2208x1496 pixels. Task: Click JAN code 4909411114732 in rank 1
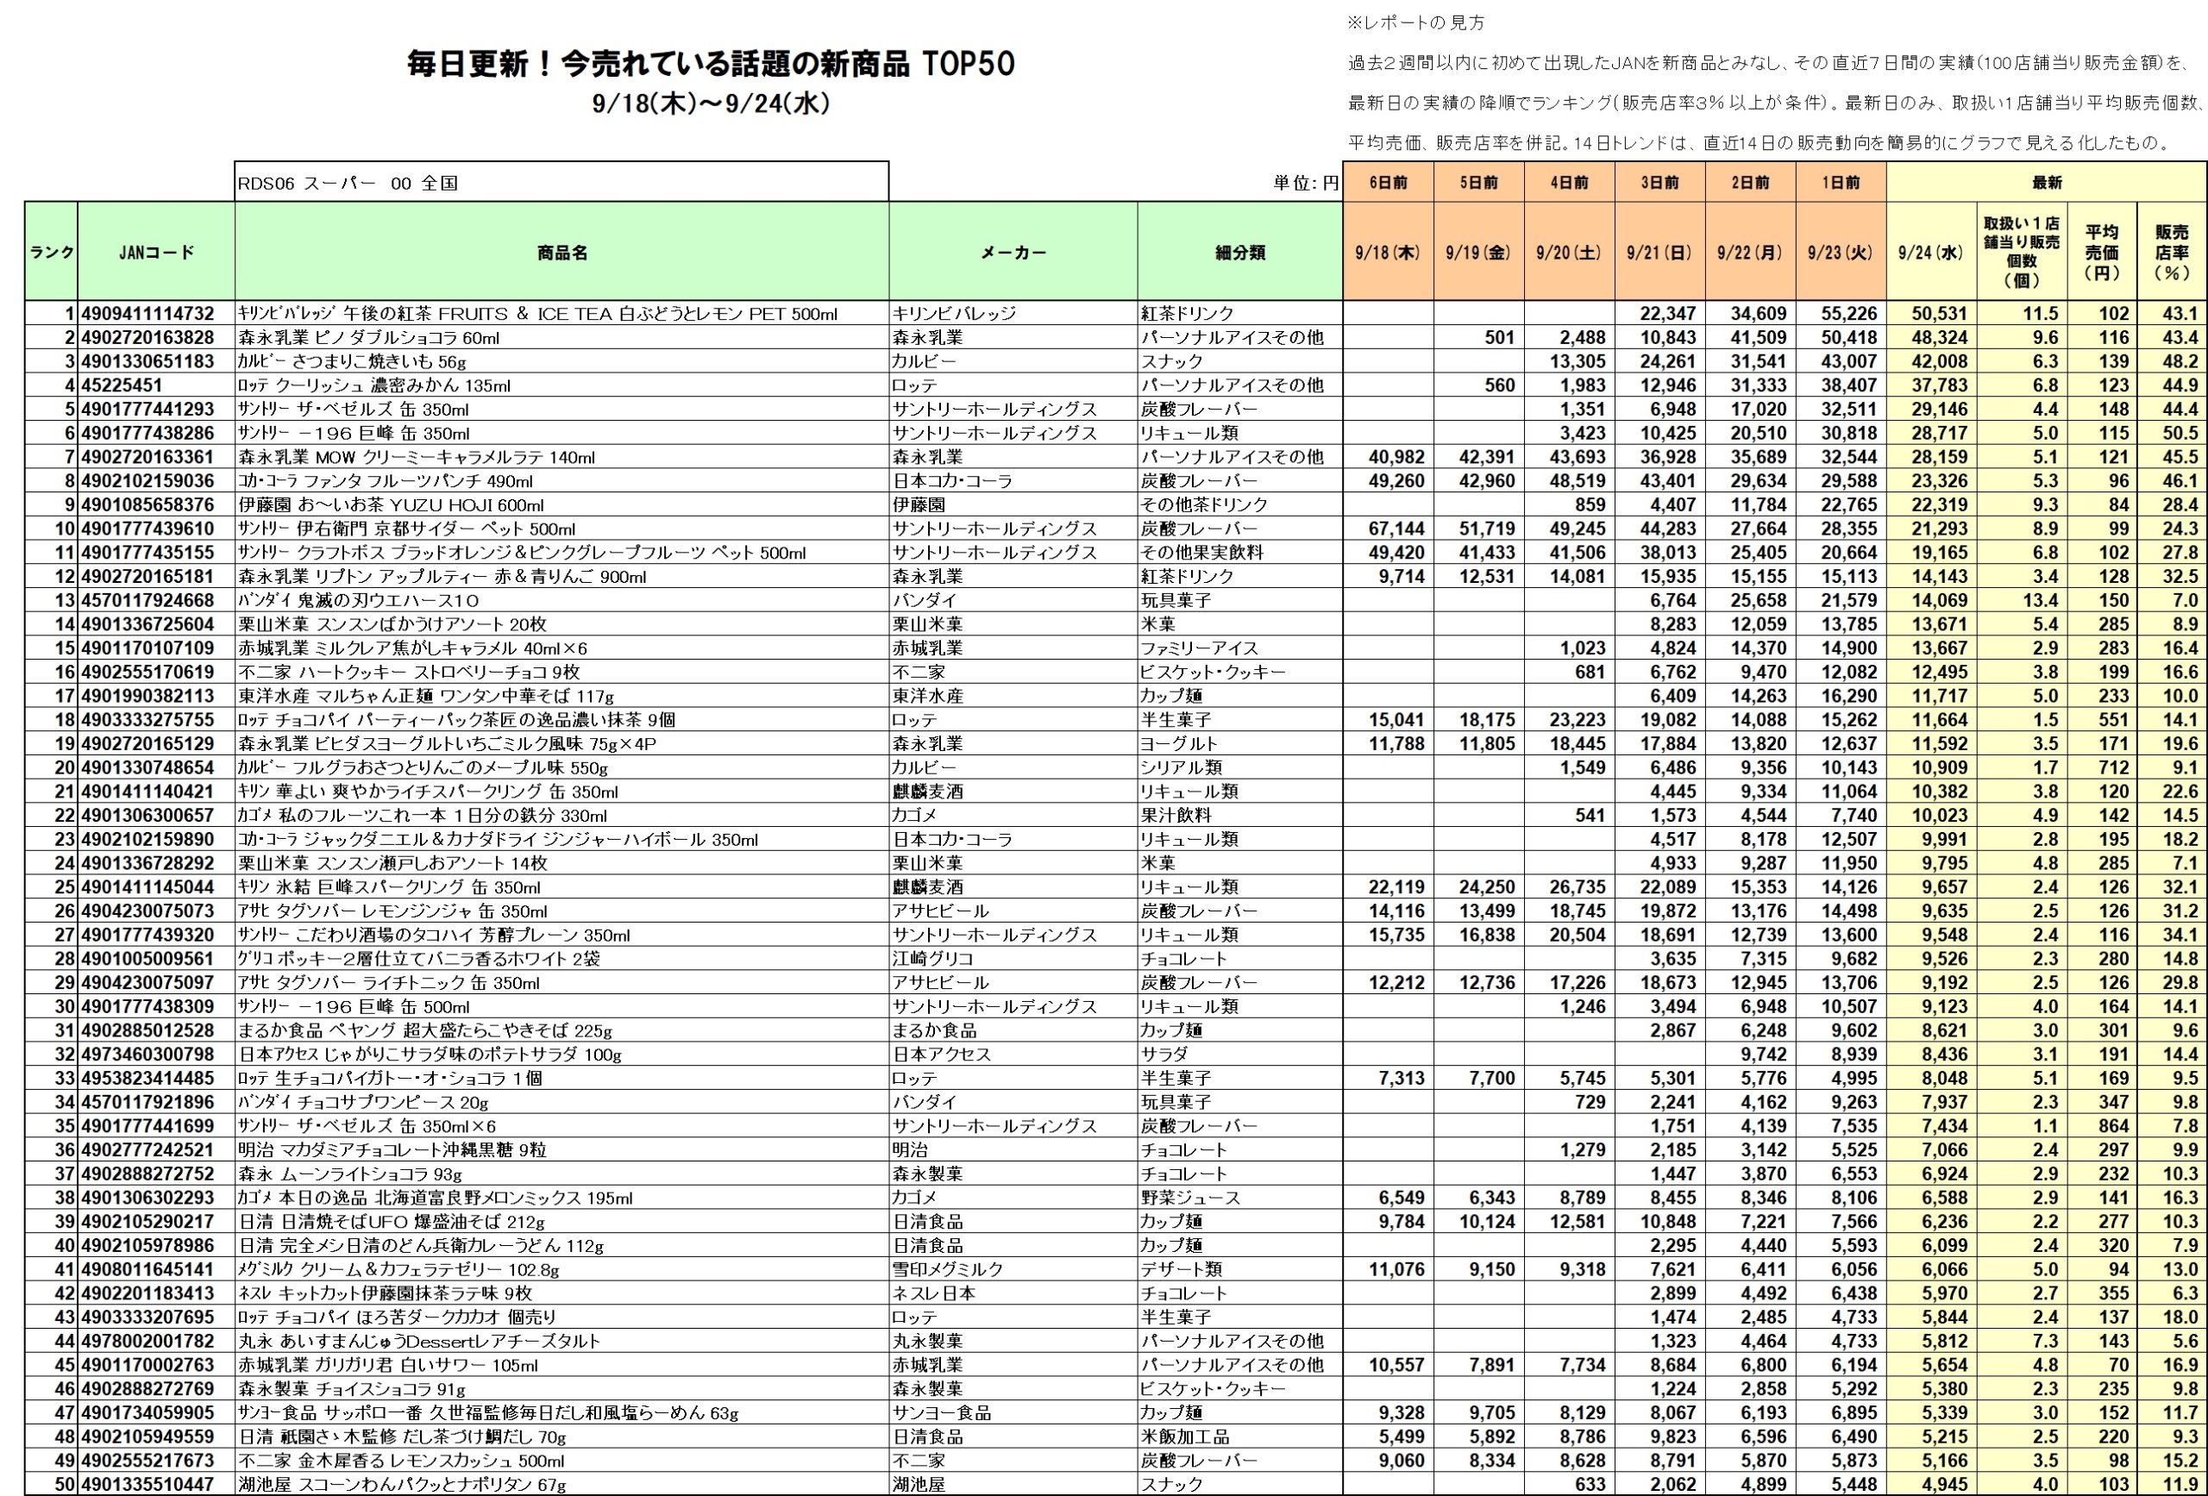(148, 314)
